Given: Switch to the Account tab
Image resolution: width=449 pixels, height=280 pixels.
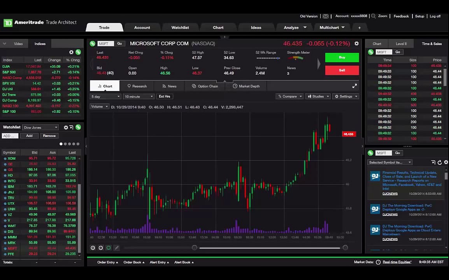Looking at the screenshot, I should 142,28.
